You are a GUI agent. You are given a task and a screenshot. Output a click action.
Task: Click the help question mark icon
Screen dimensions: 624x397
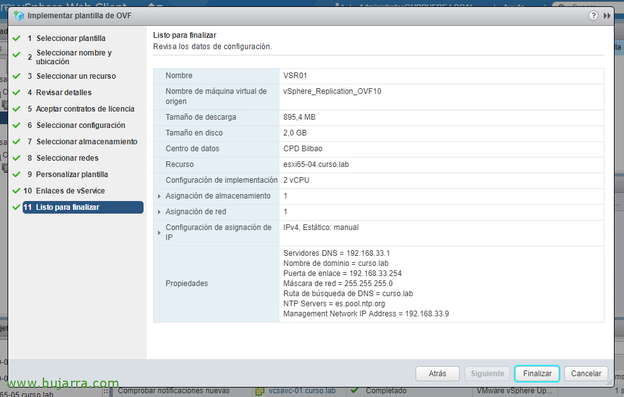click(x=593, y=16)
